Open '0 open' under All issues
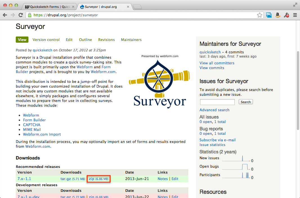 pyautogui.click(x=206, y=122)
